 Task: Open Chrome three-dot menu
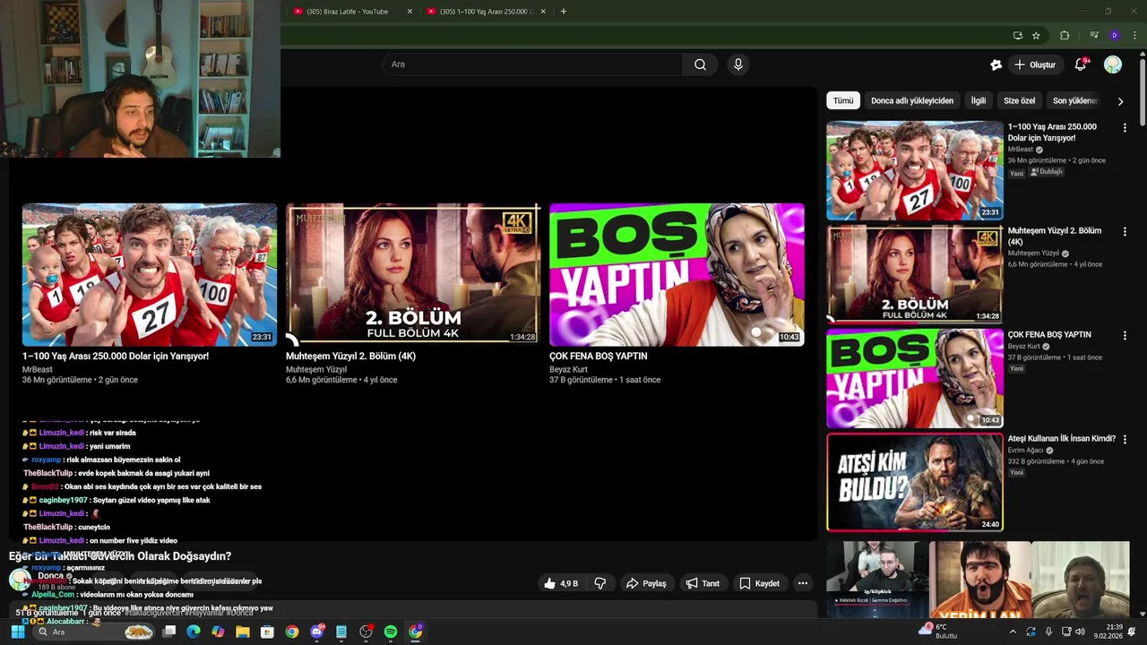[x=1134, y=36]
